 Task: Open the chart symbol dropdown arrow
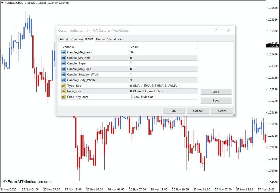pos(3,2)
